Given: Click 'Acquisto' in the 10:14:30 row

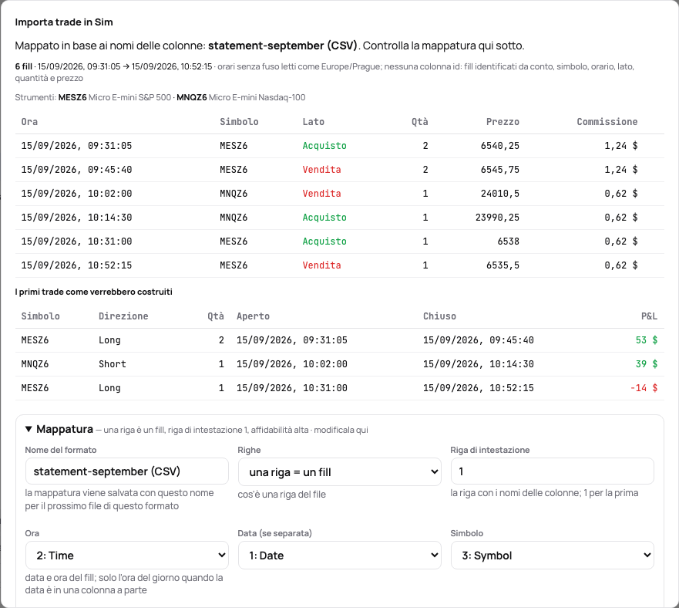Looking at the screenshot, I should [324, 218].
